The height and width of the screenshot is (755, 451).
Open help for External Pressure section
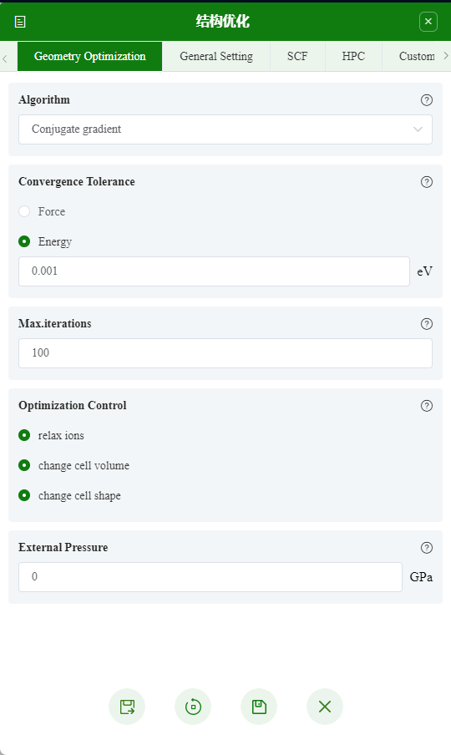[427, 548]
